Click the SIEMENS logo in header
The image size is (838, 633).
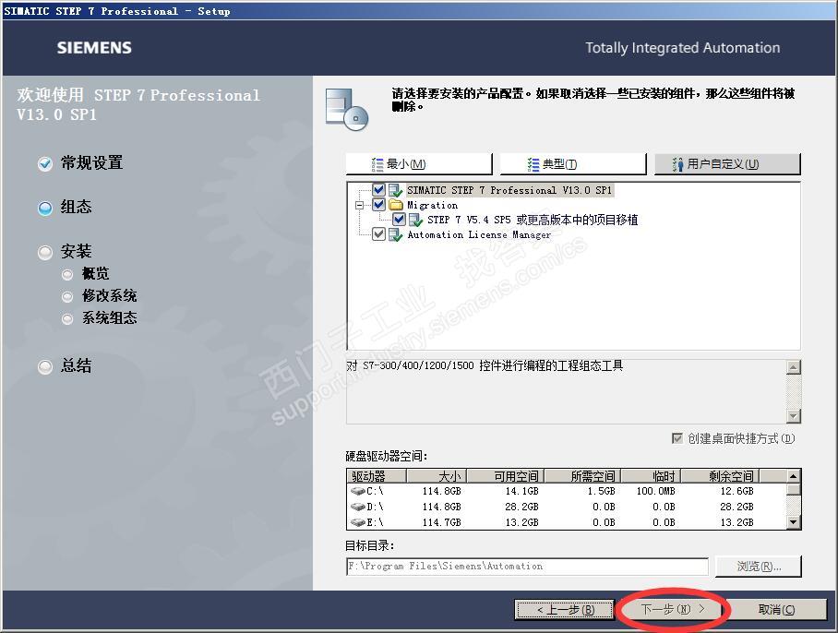coord(94,48)
